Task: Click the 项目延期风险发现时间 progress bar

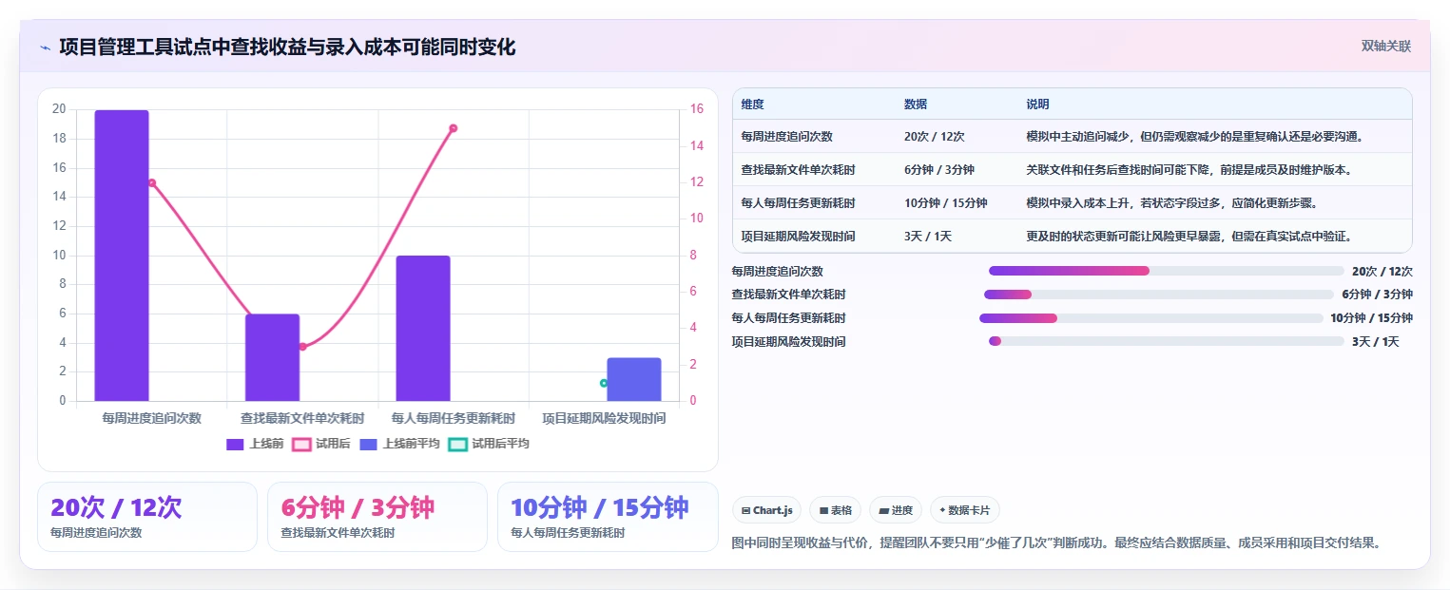Action: pos(1167,341)
